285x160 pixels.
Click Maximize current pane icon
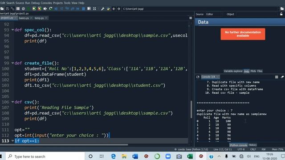click(89, 9)
